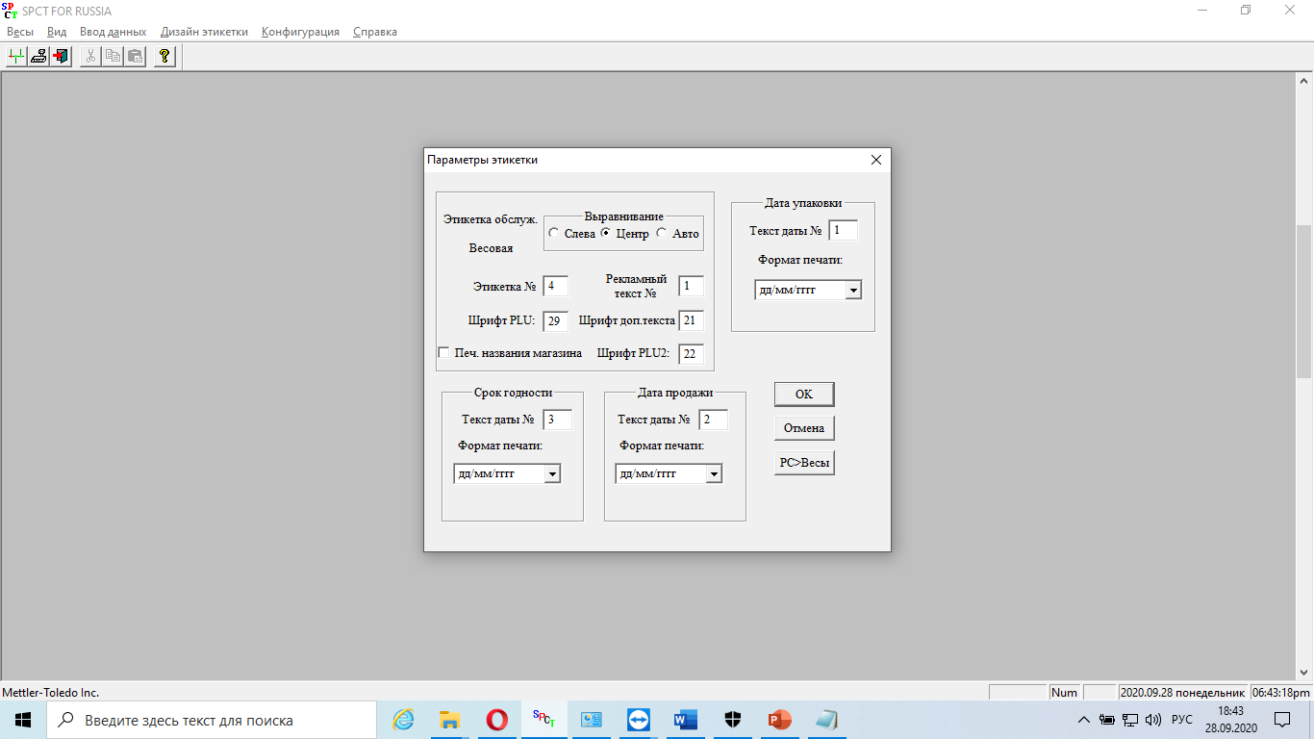Click the exit door toolbar icon
The image size is (1314, 739).
pos(62,57)
